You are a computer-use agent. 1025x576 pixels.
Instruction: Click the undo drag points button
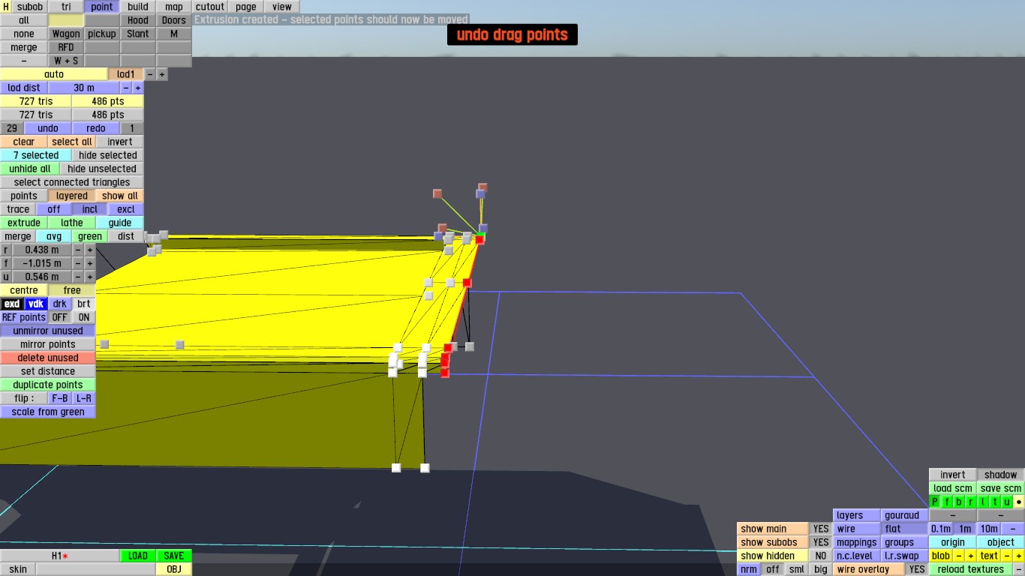point(512,34)
